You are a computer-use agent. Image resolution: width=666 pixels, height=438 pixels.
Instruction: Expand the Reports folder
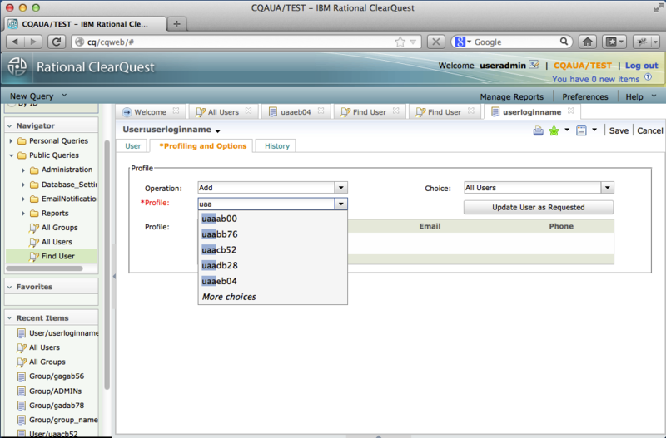pyautogui.click(x=23, y=214)
